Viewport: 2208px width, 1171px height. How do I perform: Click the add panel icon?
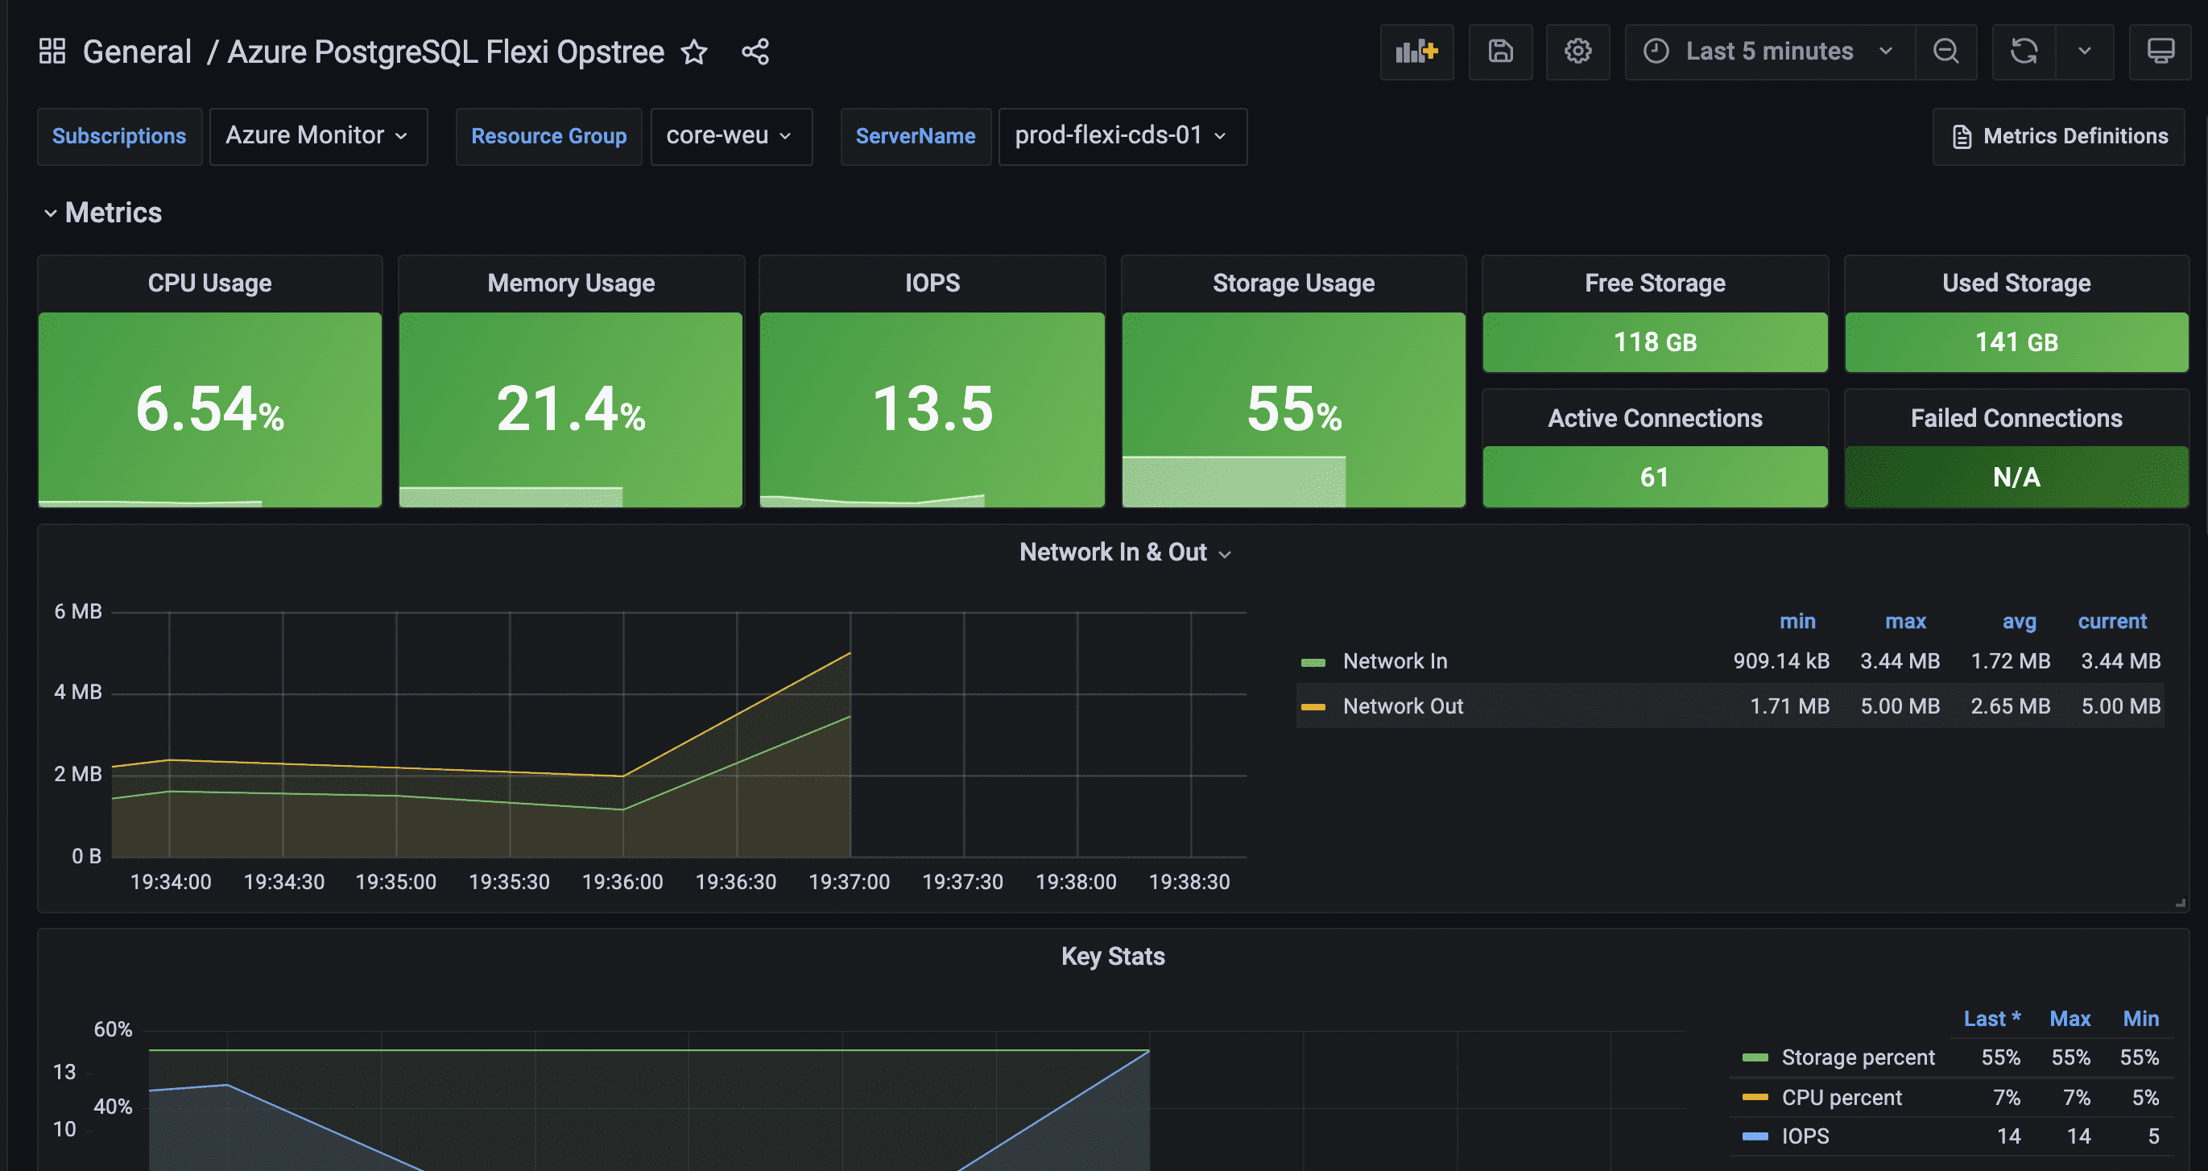pyautogui.click(x=1416, y=52)
